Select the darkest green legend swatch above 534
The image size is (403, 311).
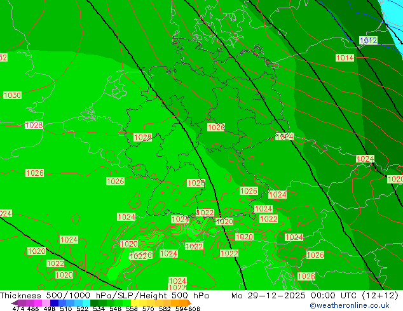94,303
